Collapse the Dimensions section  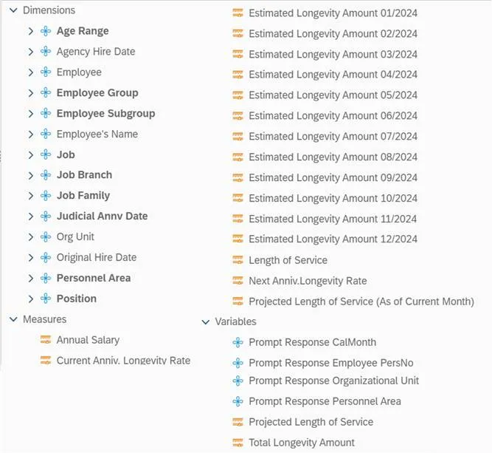point(13,10)
